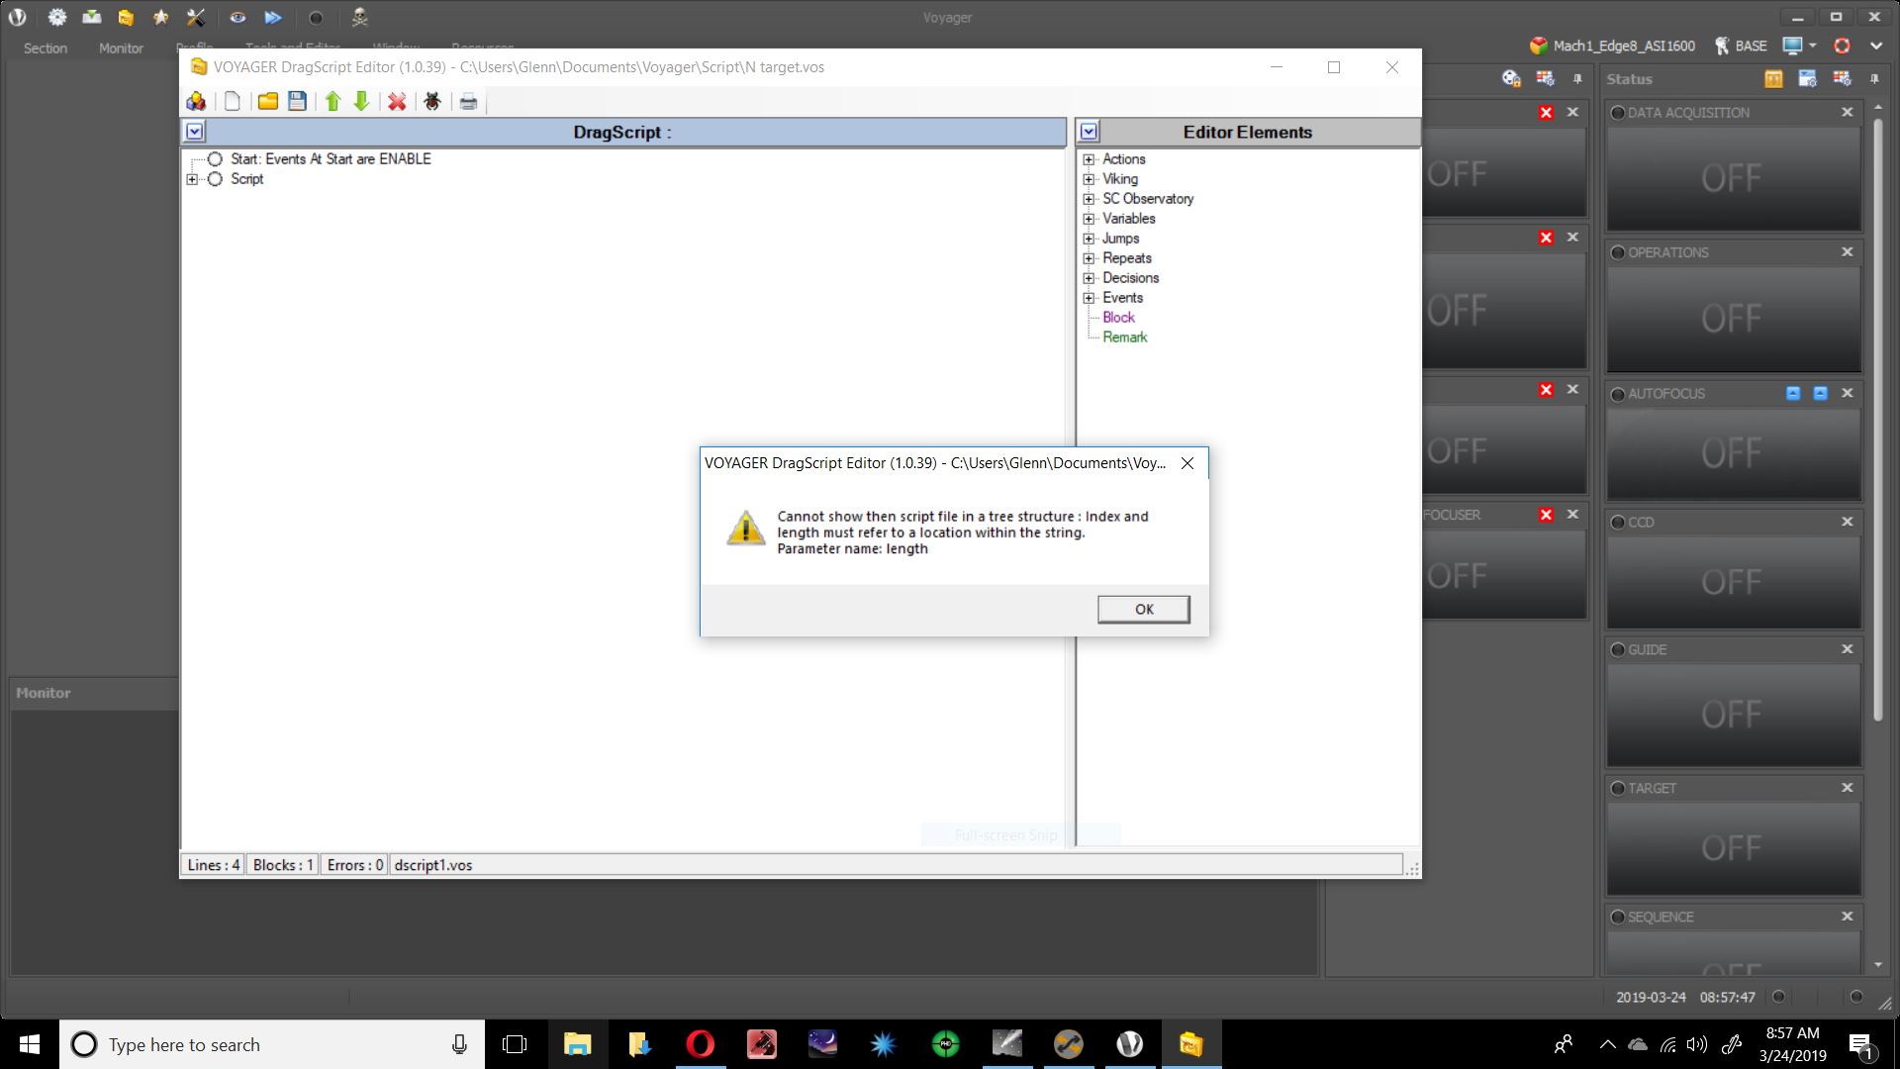Click the red X icon on FOCUSER tile
The width and height of the screenshot is (1900, 1069).
1546,515
